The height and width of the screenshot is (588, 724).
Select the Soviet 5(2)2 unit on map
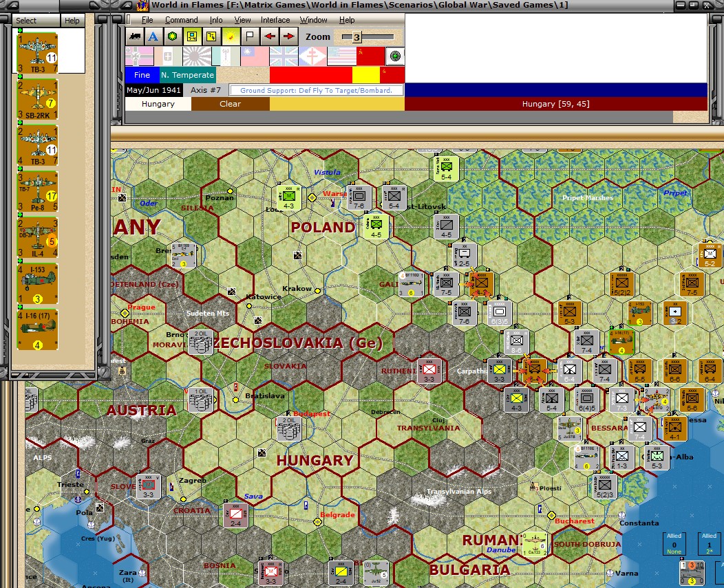coord(621,284)
